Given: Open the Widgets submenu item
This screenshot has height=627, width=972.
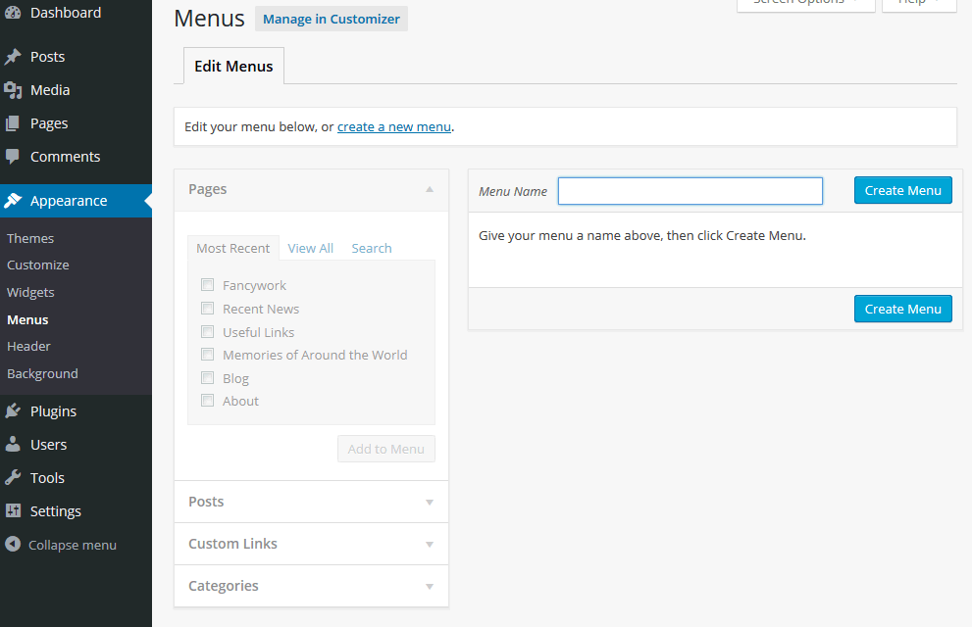Looking at the screenshot, I should (30, 292).
